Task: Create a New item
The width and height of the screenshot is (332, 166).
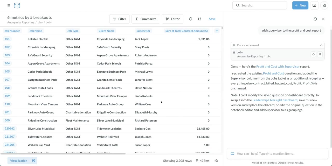Action: [x=300, y=5]
